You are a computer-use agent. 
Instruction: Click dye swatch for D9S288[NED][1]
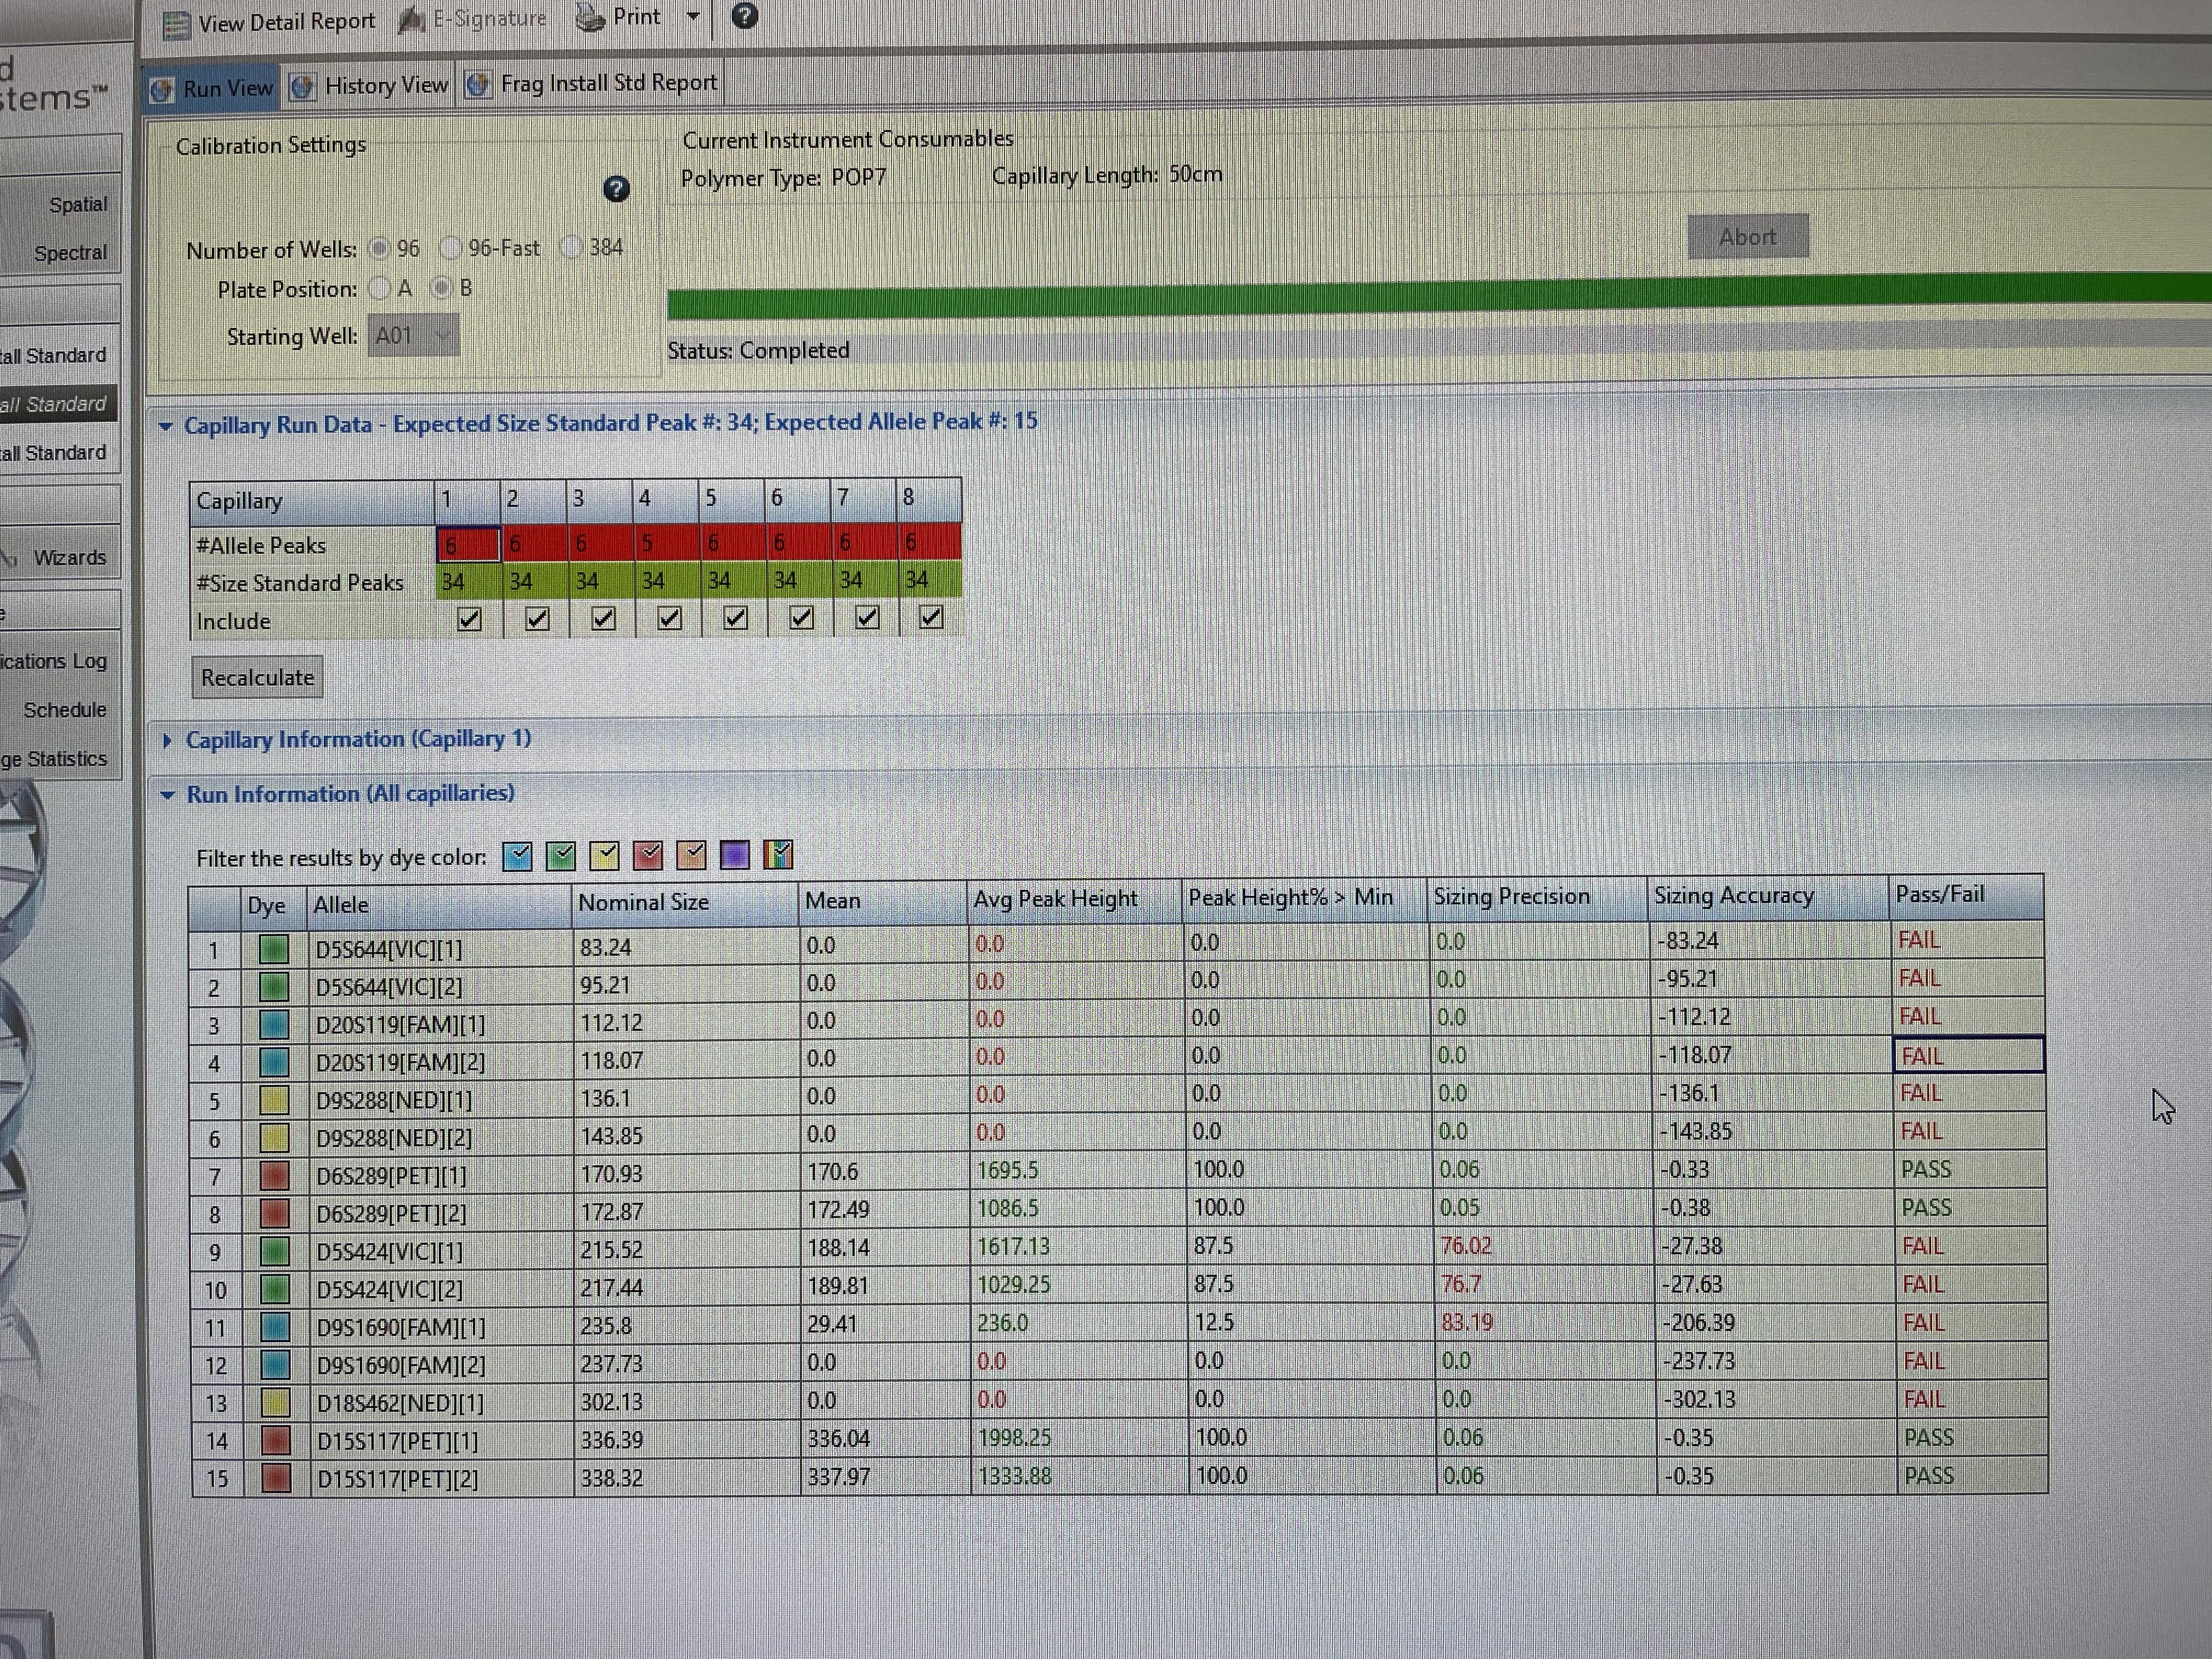tap(274, 1100)
